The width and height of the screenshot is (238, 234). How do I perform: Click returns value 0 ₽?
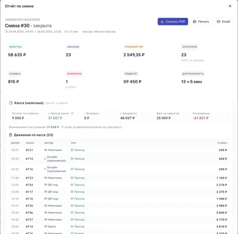[87, 118]
